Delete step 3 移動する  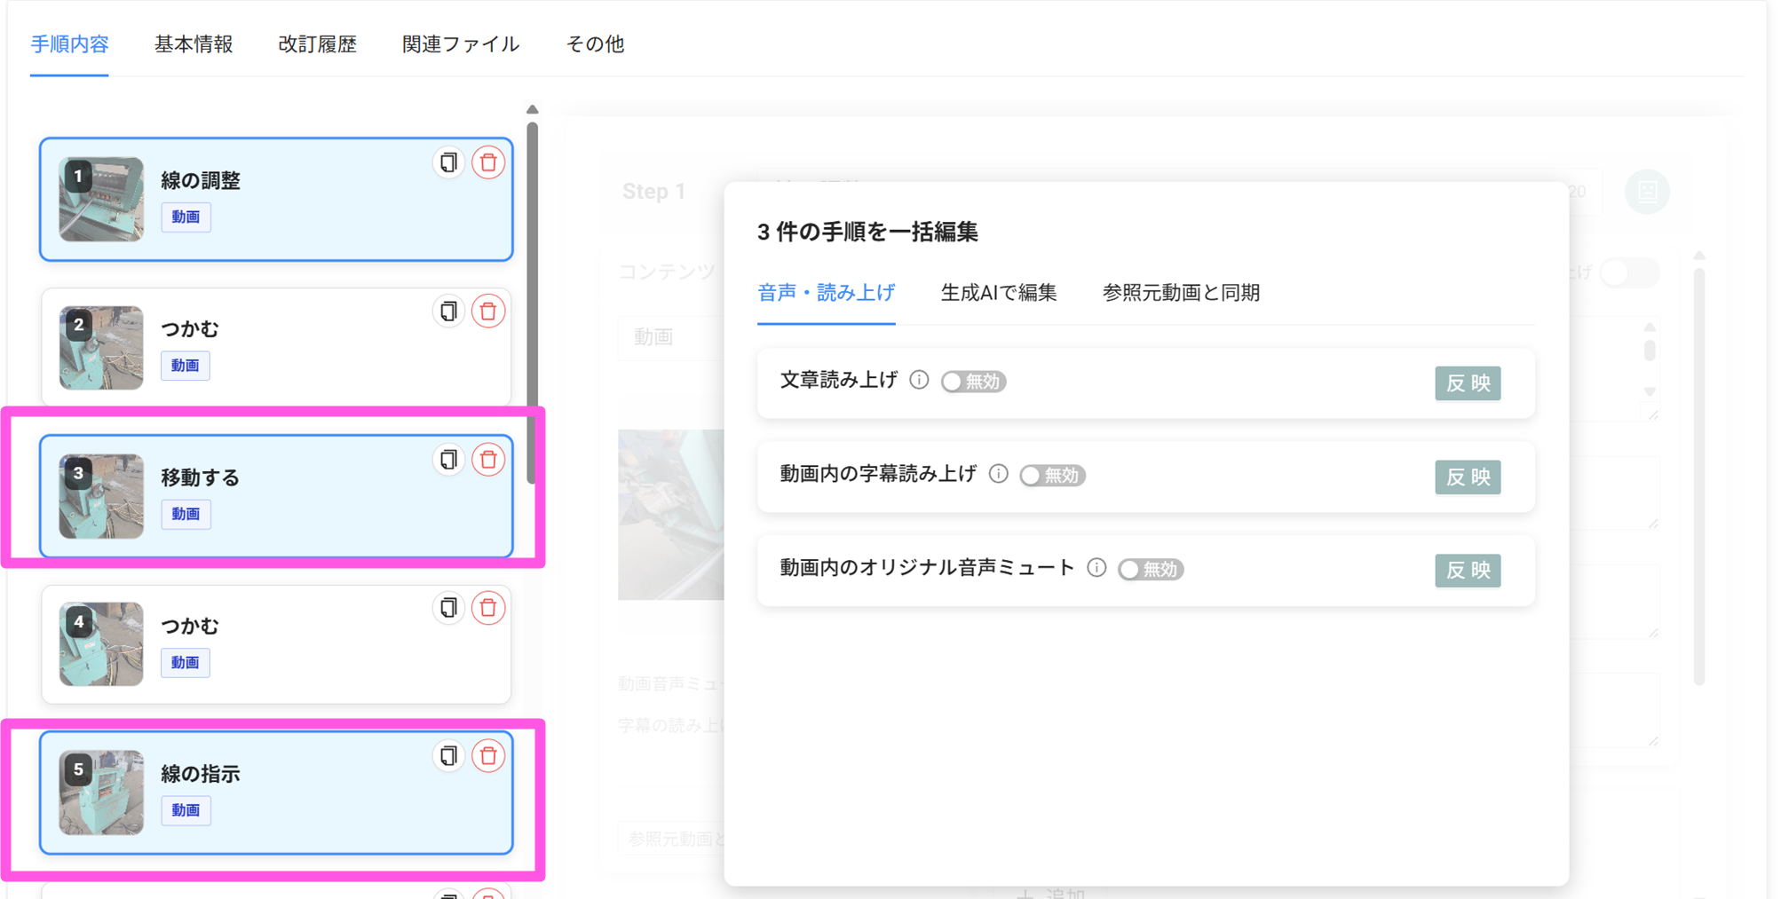tap(488, 460)
